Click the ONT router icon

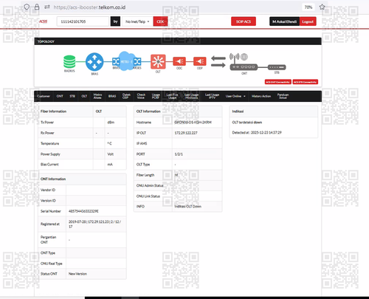[244, 67]
